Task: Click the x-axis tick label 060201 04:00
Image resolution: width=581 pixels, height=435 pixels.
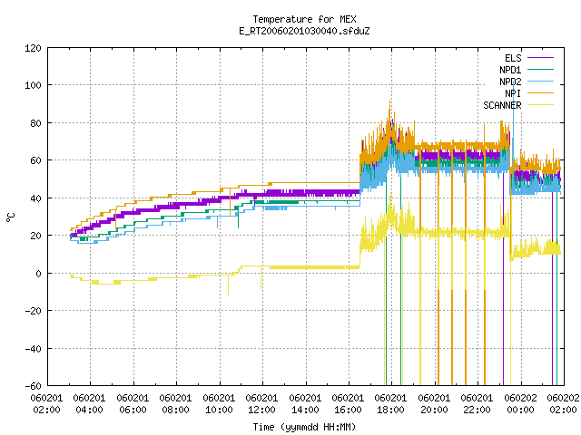Action: coord(89,404)
